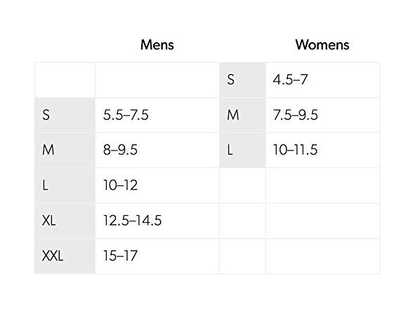Click the 7.5–9.5 size range cell
This screenshot has height=310, width=413.
(x=322, y=115)
